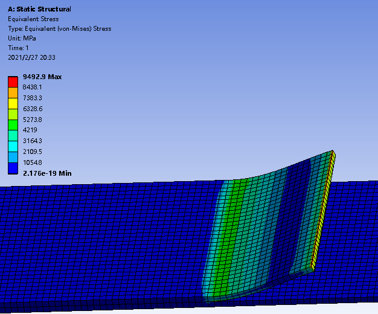
Task: Click the Type: Equivalent (von-Mises) Stress line
Action: [60, 29]
